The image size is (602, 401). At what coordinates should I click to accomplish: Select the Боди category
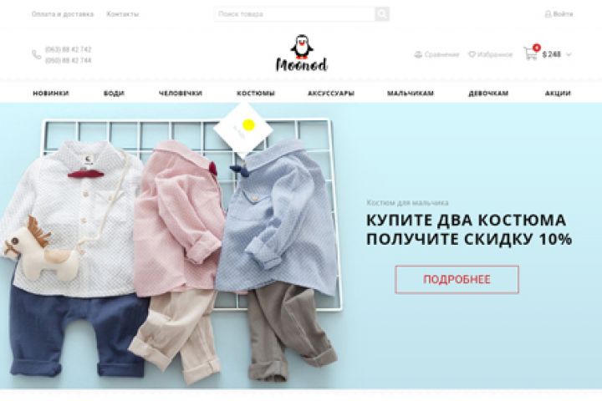tap(114, 94)
